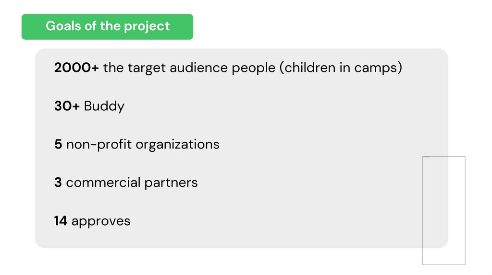This screenshot has height=275, width=492.
Task: Click the bold number "5"
Action: [58, 144]
